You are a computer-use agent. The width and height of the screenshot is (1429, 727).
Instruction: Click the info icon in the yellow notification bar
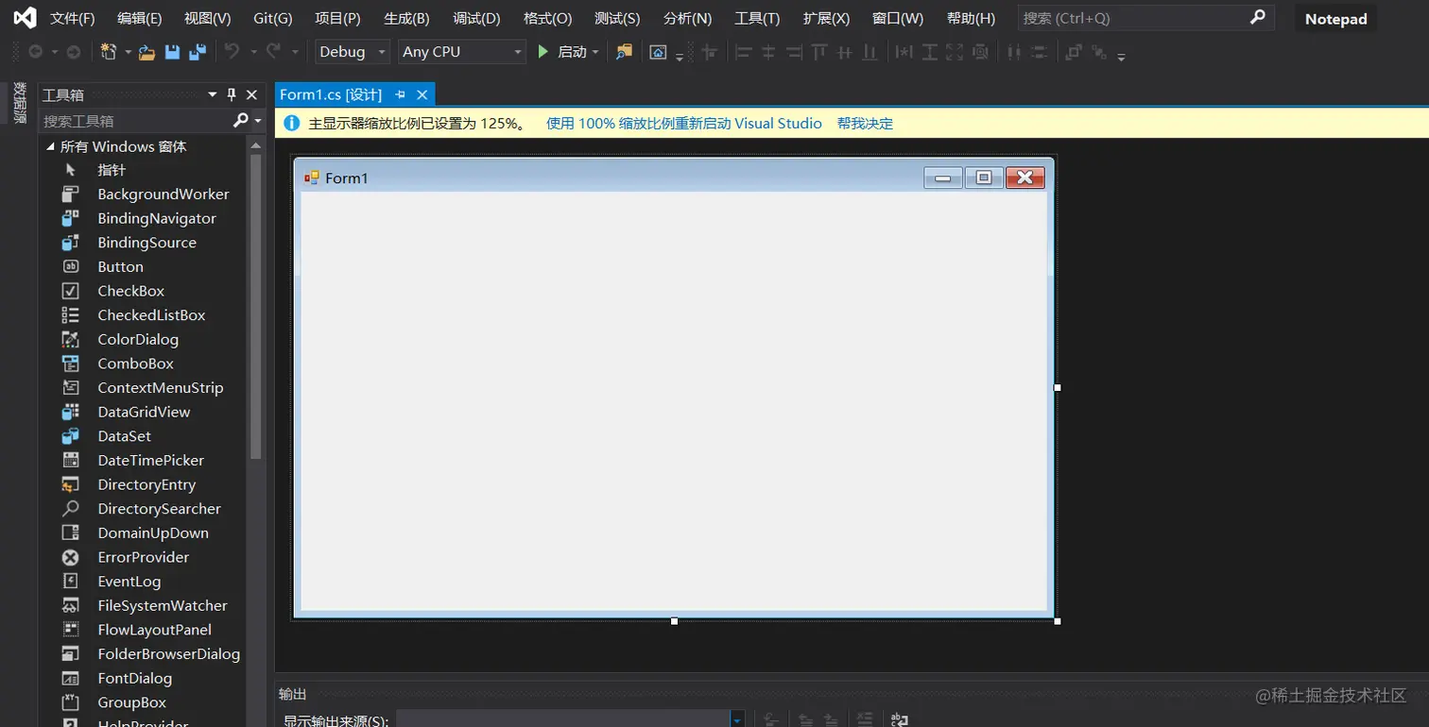tap(292, 123)
